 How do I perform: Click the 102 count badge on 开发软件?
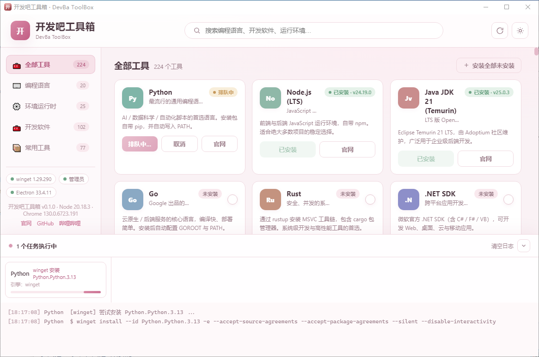(81, 127)
